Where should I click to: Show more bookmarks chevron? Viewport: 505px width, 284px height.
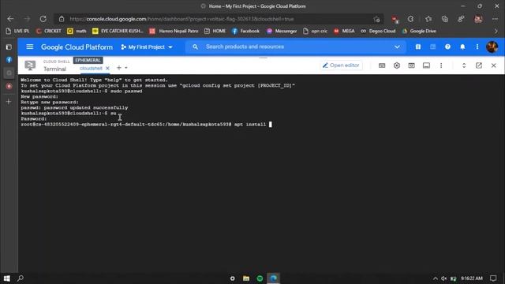496,32
